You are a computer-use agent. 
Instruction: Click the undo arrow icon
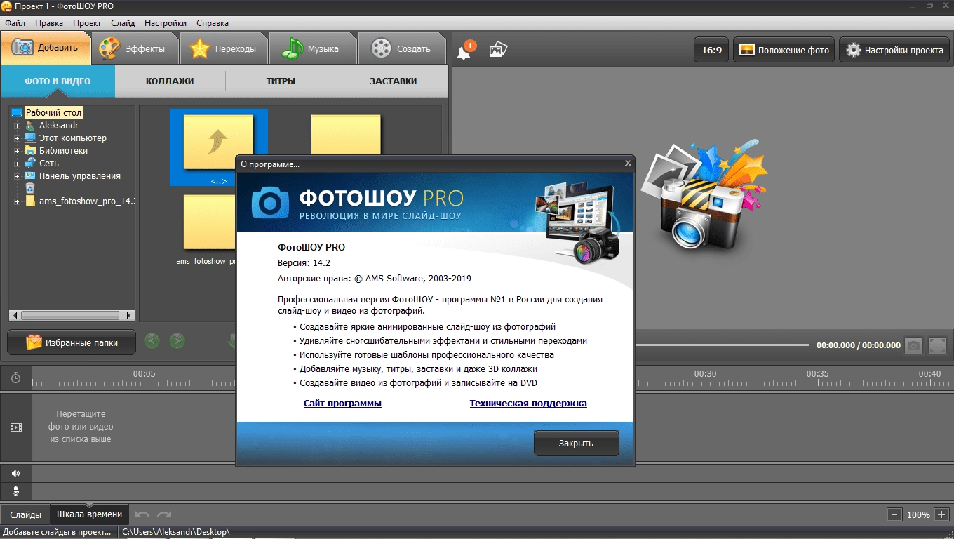[x=142, y=514]
